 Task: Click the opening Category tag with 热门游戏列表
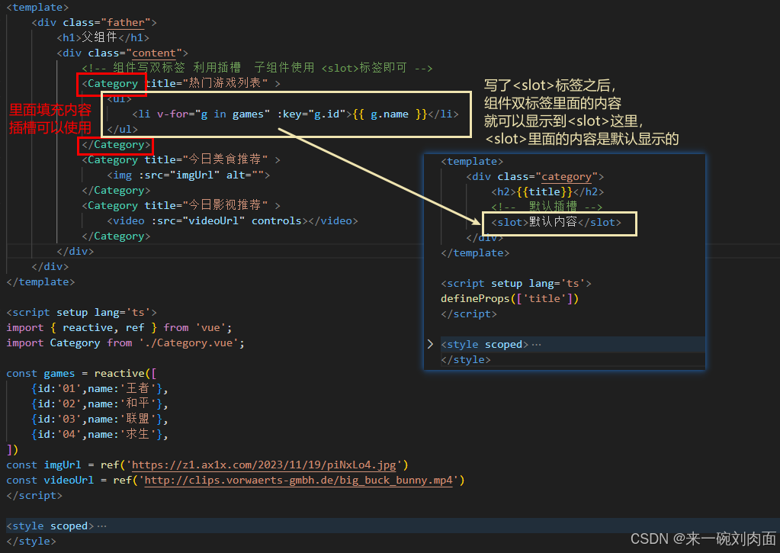point(181,83)
